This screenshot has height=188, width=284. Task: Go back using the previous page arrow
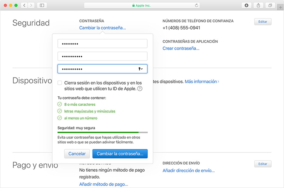tap(24, 5)
